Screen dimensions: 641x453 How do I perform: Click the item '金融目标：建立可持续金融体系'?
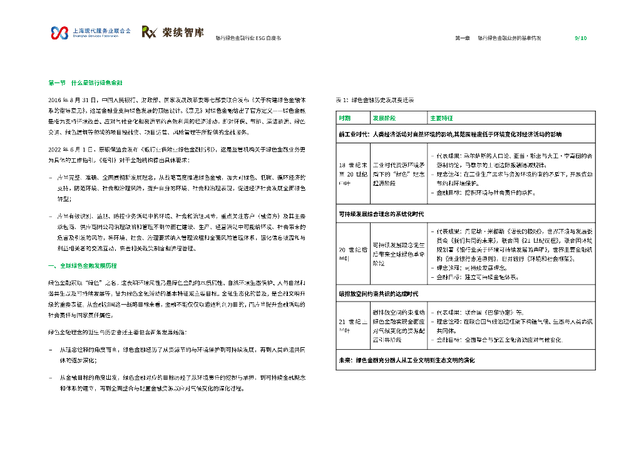[x=474, y=277]
